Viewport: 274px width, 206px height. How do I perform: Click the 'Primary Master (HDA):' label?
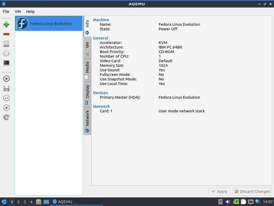click(x=120, y=97)
